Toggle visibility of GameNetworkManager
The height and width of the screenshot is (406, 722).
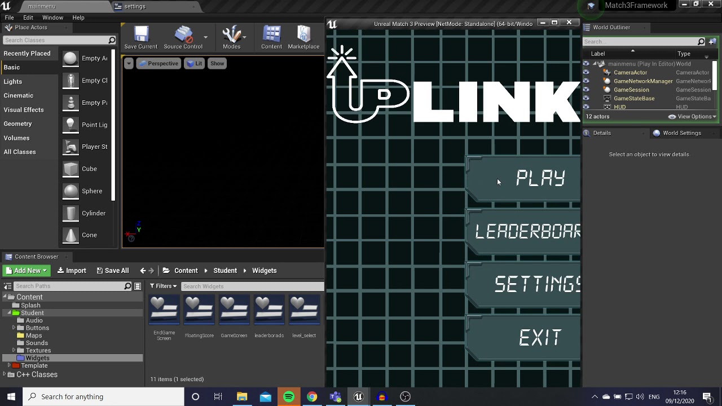(586, 81)
